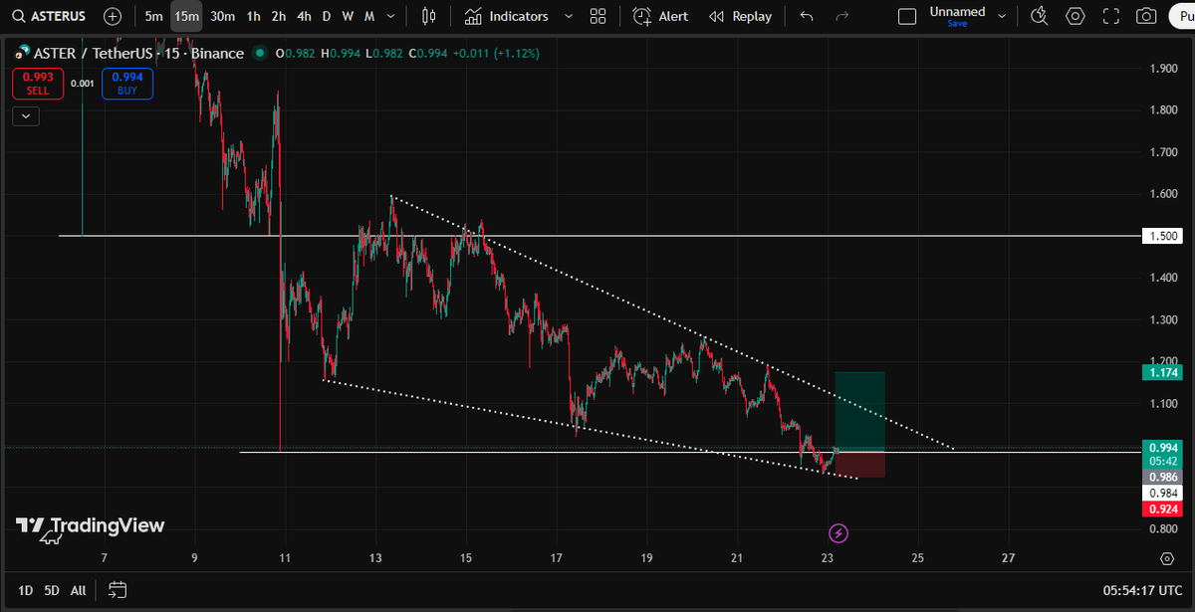Open the quick search magnifier icon
Image resolution: width=1195 pixels, height=612 pixels.
1040,17
